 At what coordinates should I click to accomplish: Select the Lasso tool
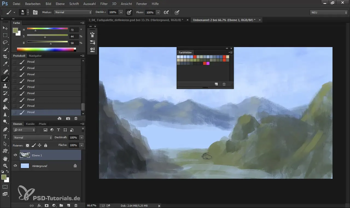[x=5, y=42]
